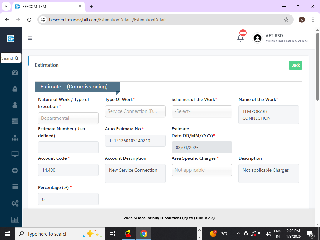
Task: Click the Estimation page heading
Action: (x=47, y=65)
